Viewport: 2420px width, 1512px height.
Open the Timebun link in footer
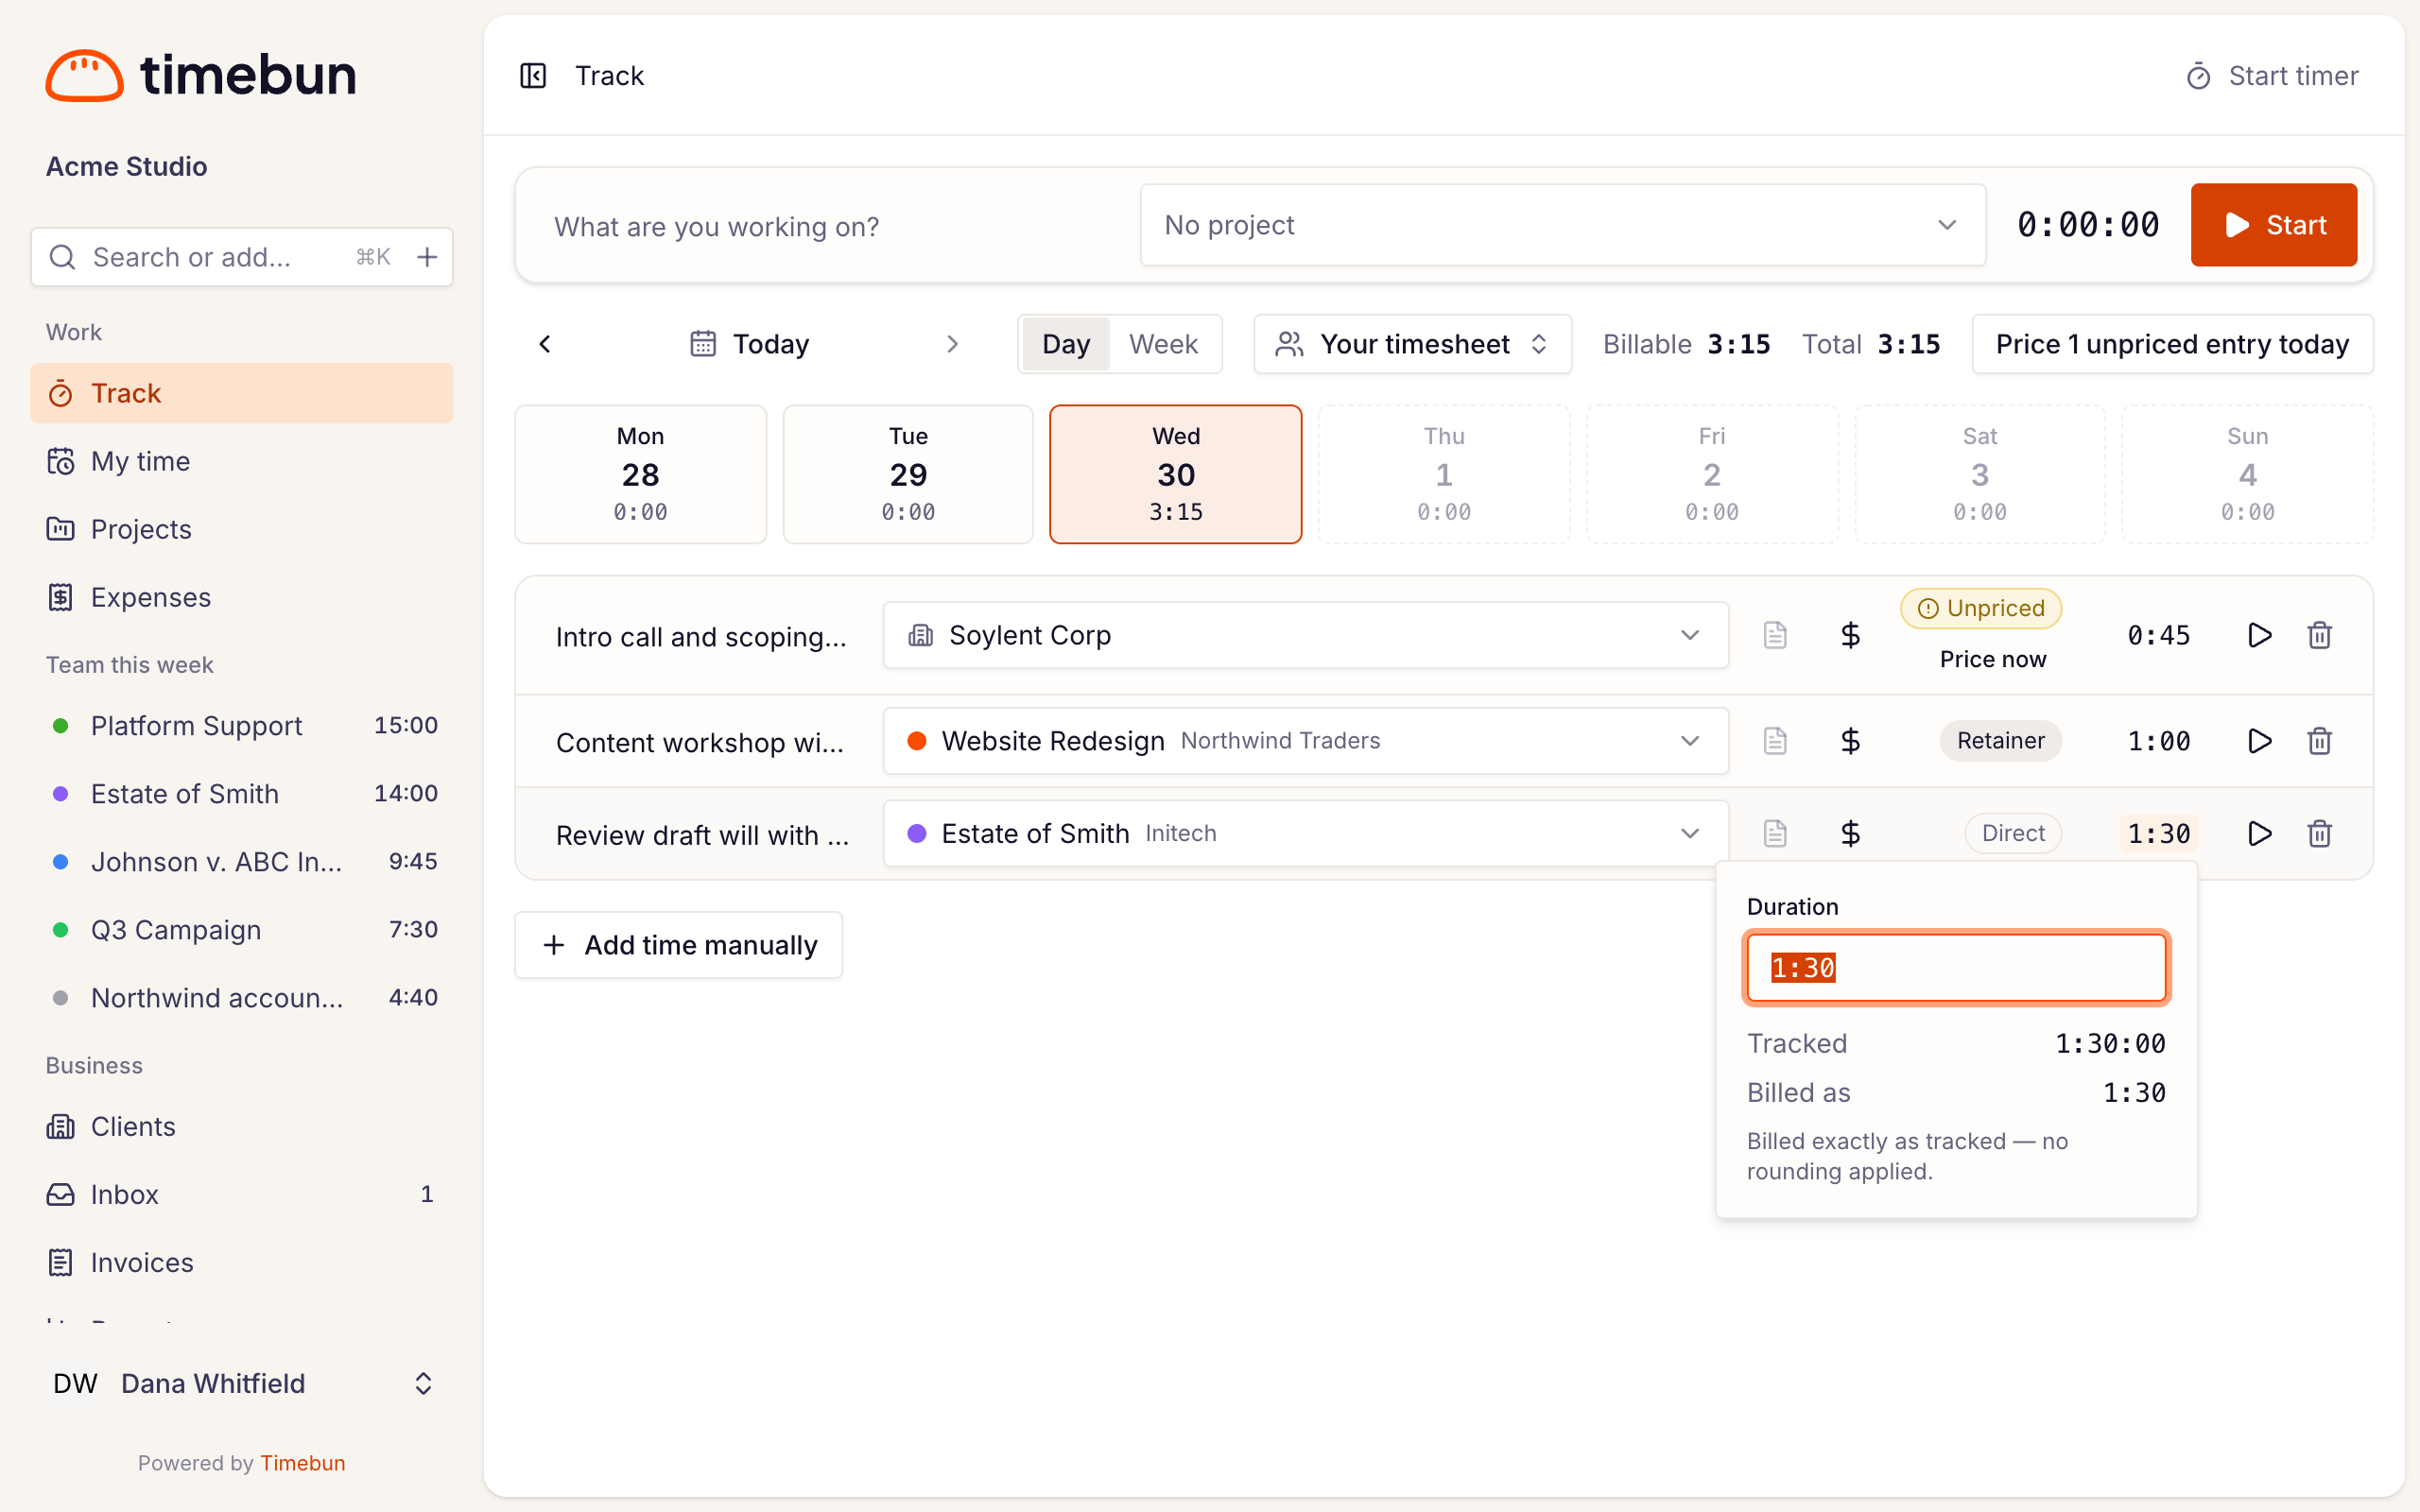(303, 1462)
